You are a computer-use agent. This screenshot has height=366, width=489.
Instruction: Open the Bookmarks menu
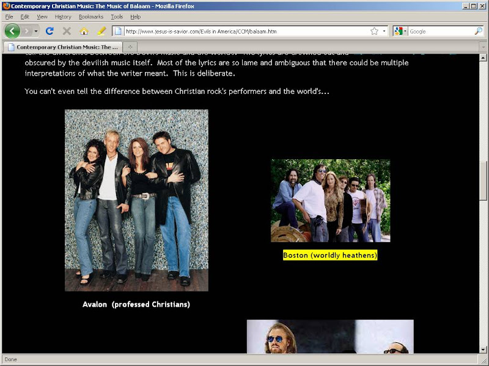click(91, 17)
